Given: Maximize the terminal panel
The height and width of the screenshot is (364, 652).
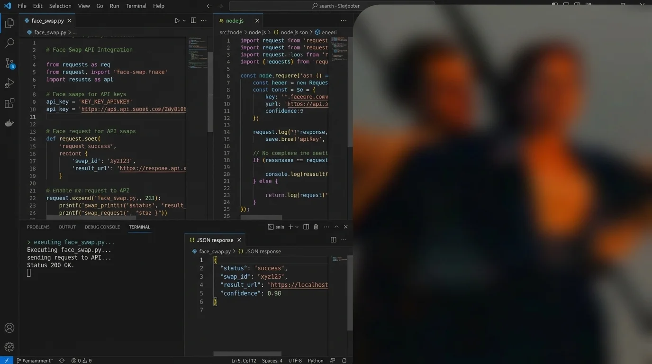Looking at the screenshot, I should 336,227.
